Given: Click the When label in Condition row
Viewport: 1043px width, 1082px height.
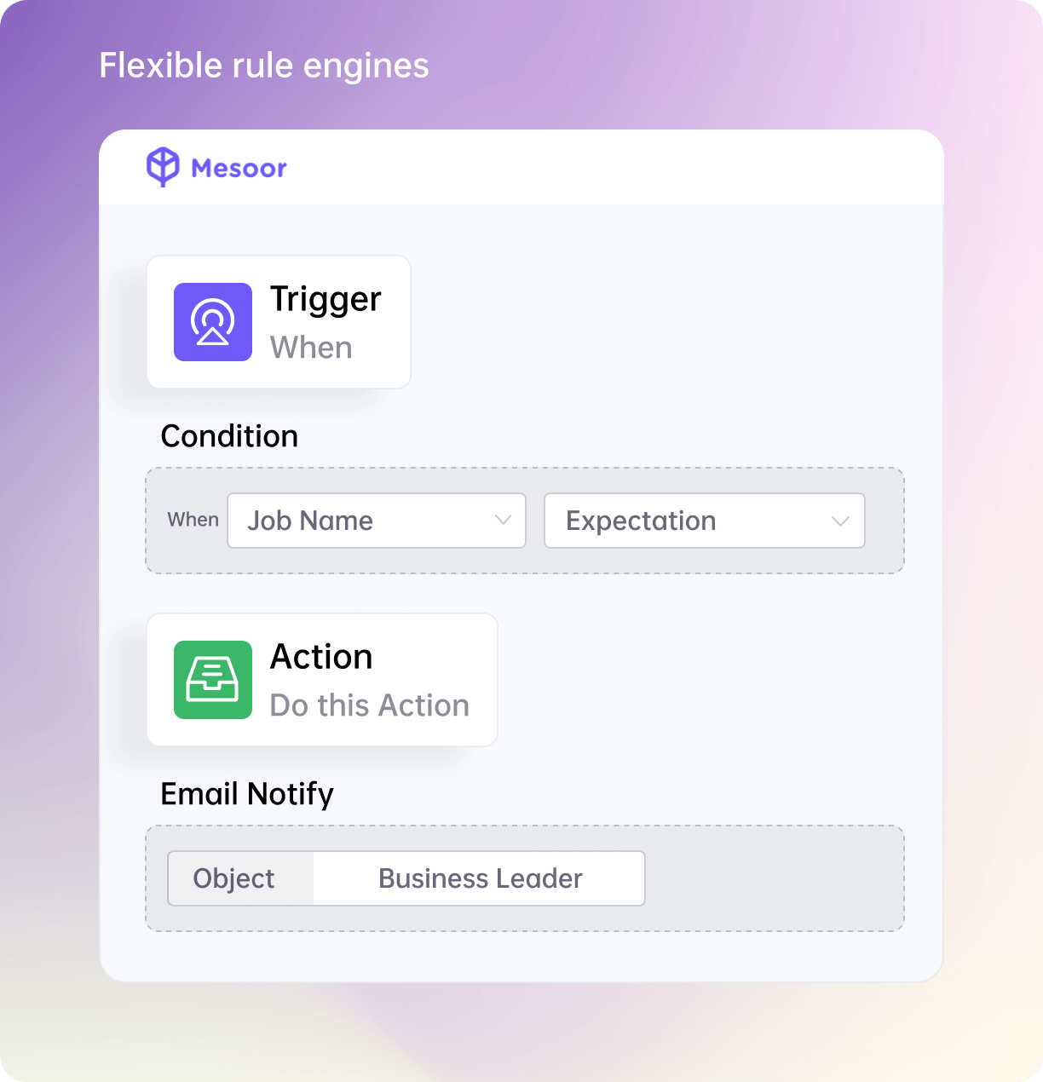Looking at the screenshot, I should point(193,520).
